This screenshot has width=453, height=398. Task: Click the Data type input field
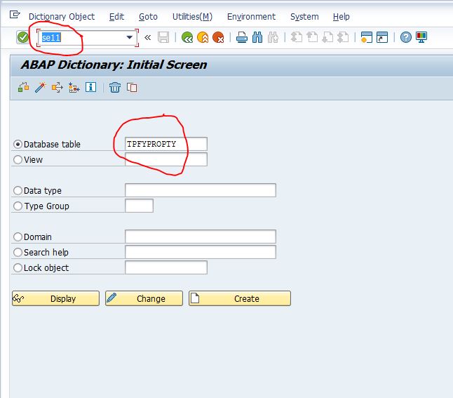201,190
